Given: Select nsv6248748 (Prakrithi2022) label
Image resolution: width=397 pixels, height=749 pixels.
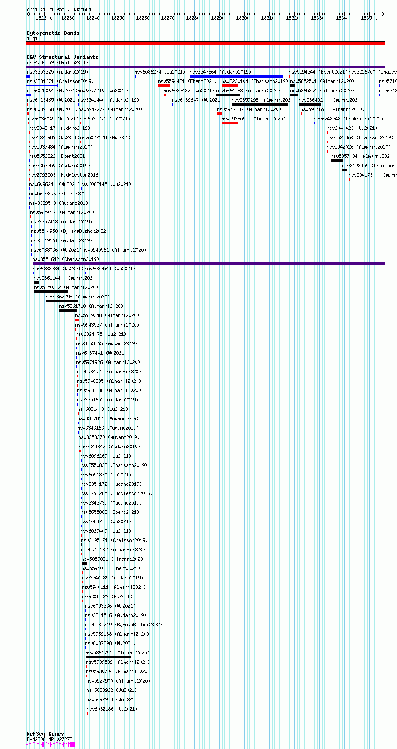Looking at the screenshot, I should tap(348, 119).
